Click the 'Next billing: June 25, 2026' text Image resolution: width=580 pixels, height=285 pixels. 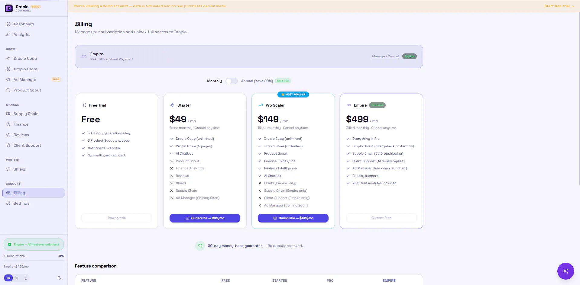112,59
